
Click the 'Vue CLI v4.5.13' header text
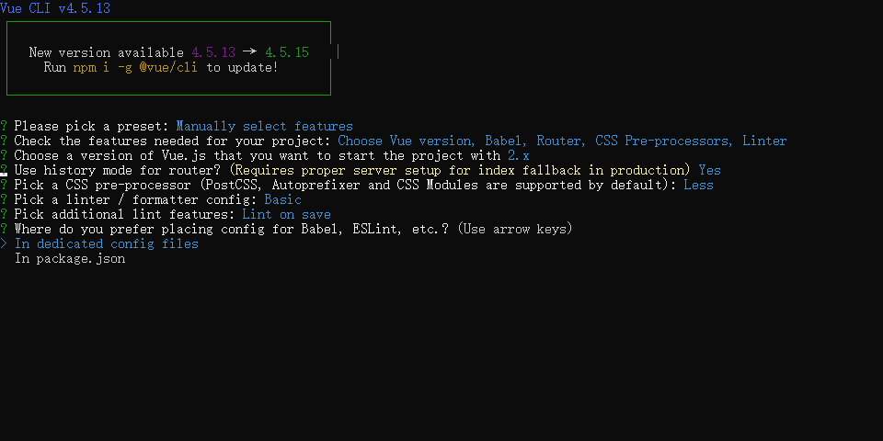click(x=55, y=8)
